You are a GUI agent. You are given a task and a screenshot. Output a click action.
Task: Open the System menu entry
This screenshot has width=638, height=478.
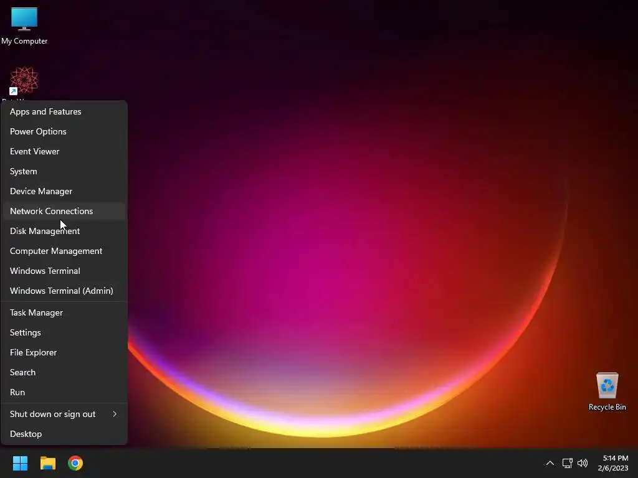coord(64,171)
